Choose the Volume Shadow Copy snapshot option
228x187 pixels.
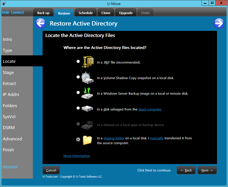(78, 77)
